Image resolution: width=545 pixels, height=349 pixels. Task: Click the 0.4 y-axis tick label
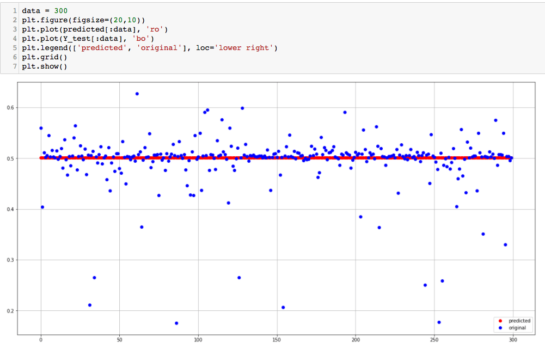click(10, 210)
